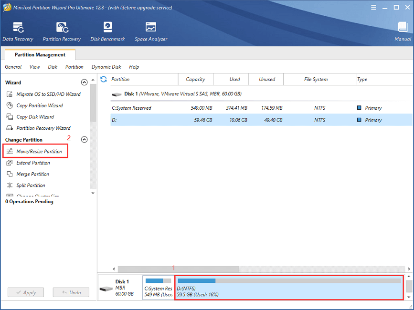Open the Space Analyzer
Image resolution: width=414 pixels, height=310 pixels.
pos(151,31)
